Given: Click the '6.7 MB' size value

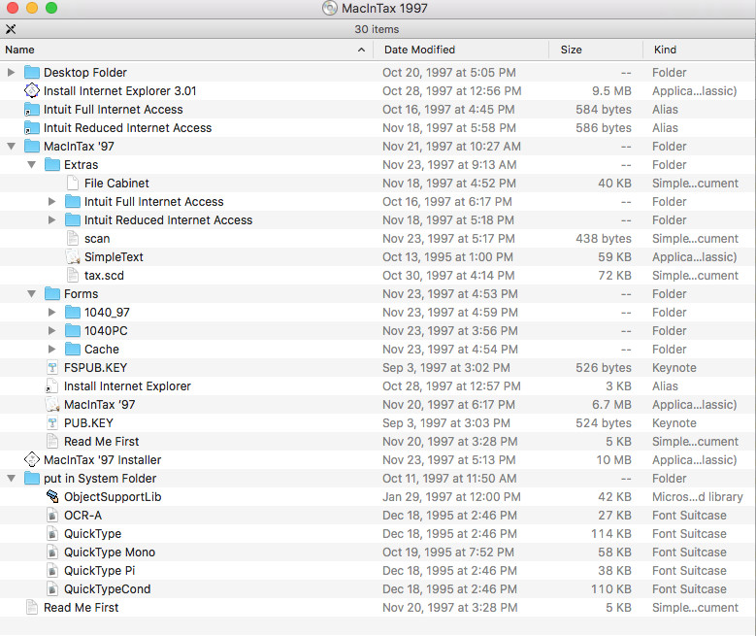Looking at the screenshot, I should pyautogui.click(x=611, y=404).
